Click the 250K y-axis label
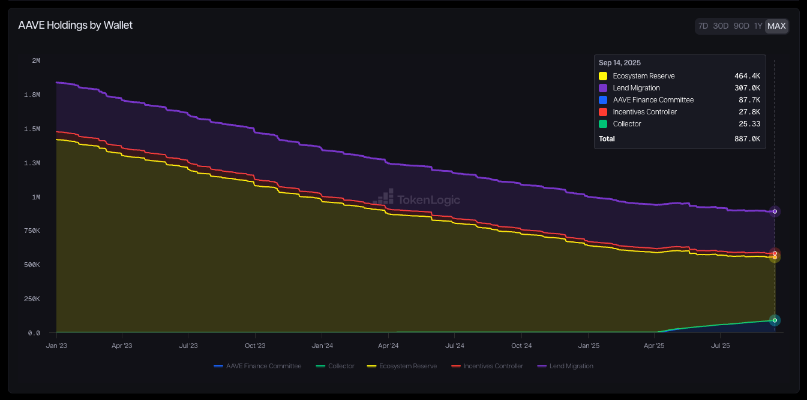 pyautogui.click(x=32, y=299)
